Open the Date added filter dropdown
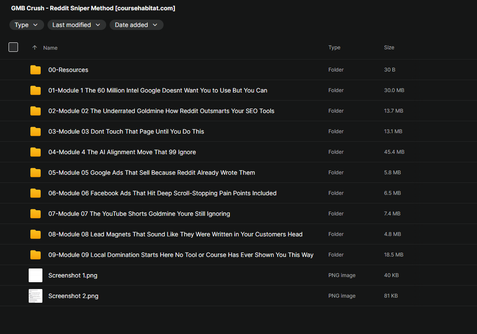This screenshot has width=477, height=334. (136, 25)
